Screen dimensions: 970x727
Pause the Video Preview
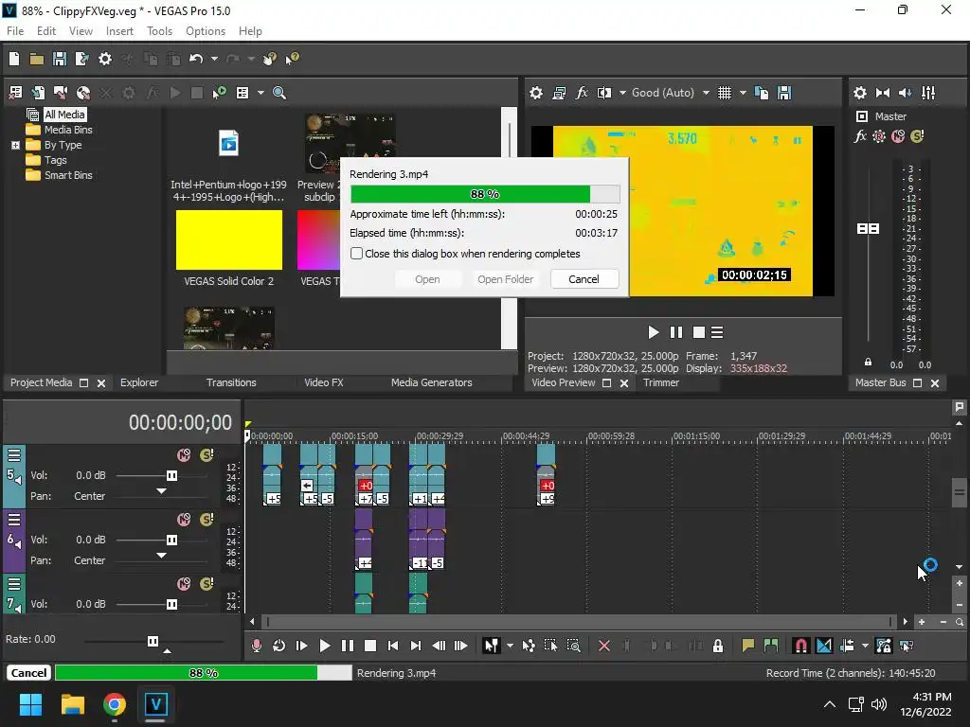click(676, 332)
